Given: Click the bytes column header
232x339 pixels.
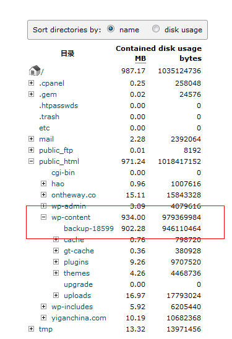Looking at the screenshot, I should pyautogui.click(x=191, y=58).
